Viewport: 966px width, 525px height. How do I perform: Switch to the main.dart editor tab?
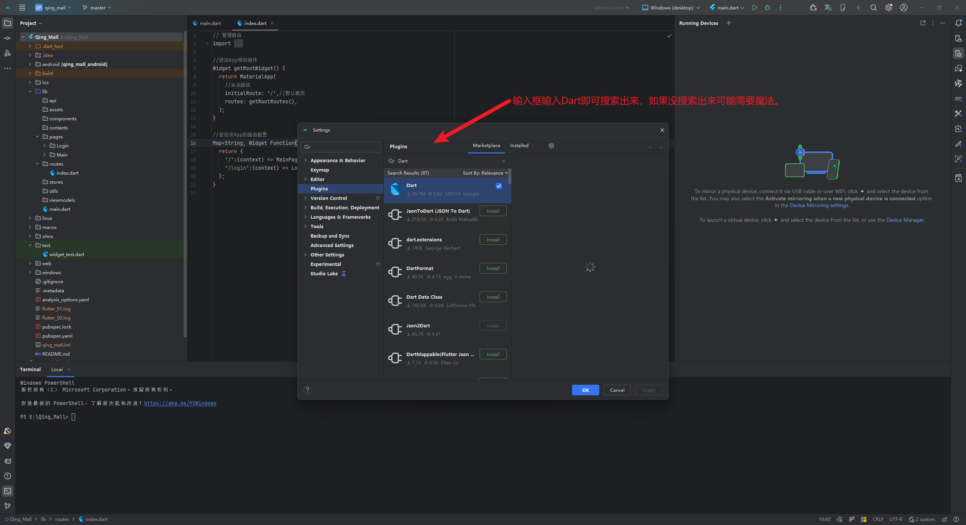tap(210, 23)
